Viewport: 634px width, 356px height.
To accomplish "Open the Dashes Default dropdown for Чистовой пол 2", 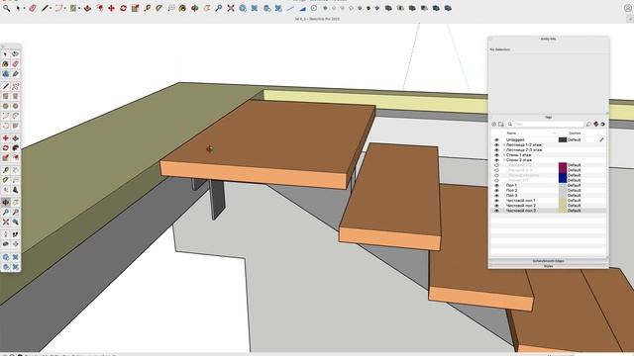I will click(x=575, y=206).
